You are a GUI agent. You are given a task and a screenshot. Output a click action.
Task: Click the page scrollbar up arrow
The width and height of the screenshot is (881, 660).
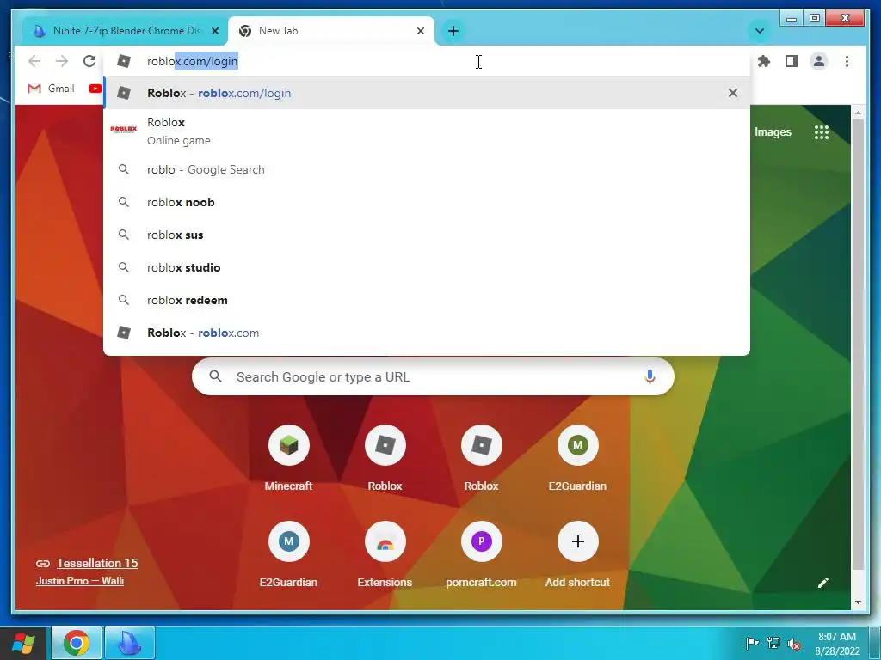click(x=858, y=113)
